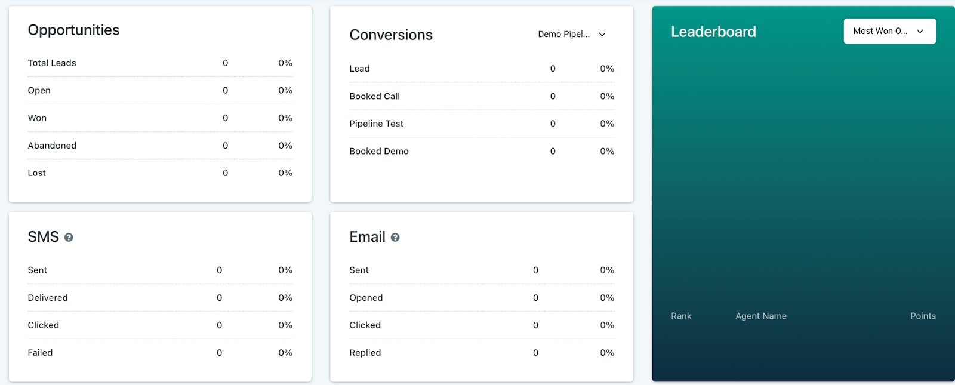Click the Agent Name column header
The height and width of the screenshot is (385, 955).
[760, 316]
